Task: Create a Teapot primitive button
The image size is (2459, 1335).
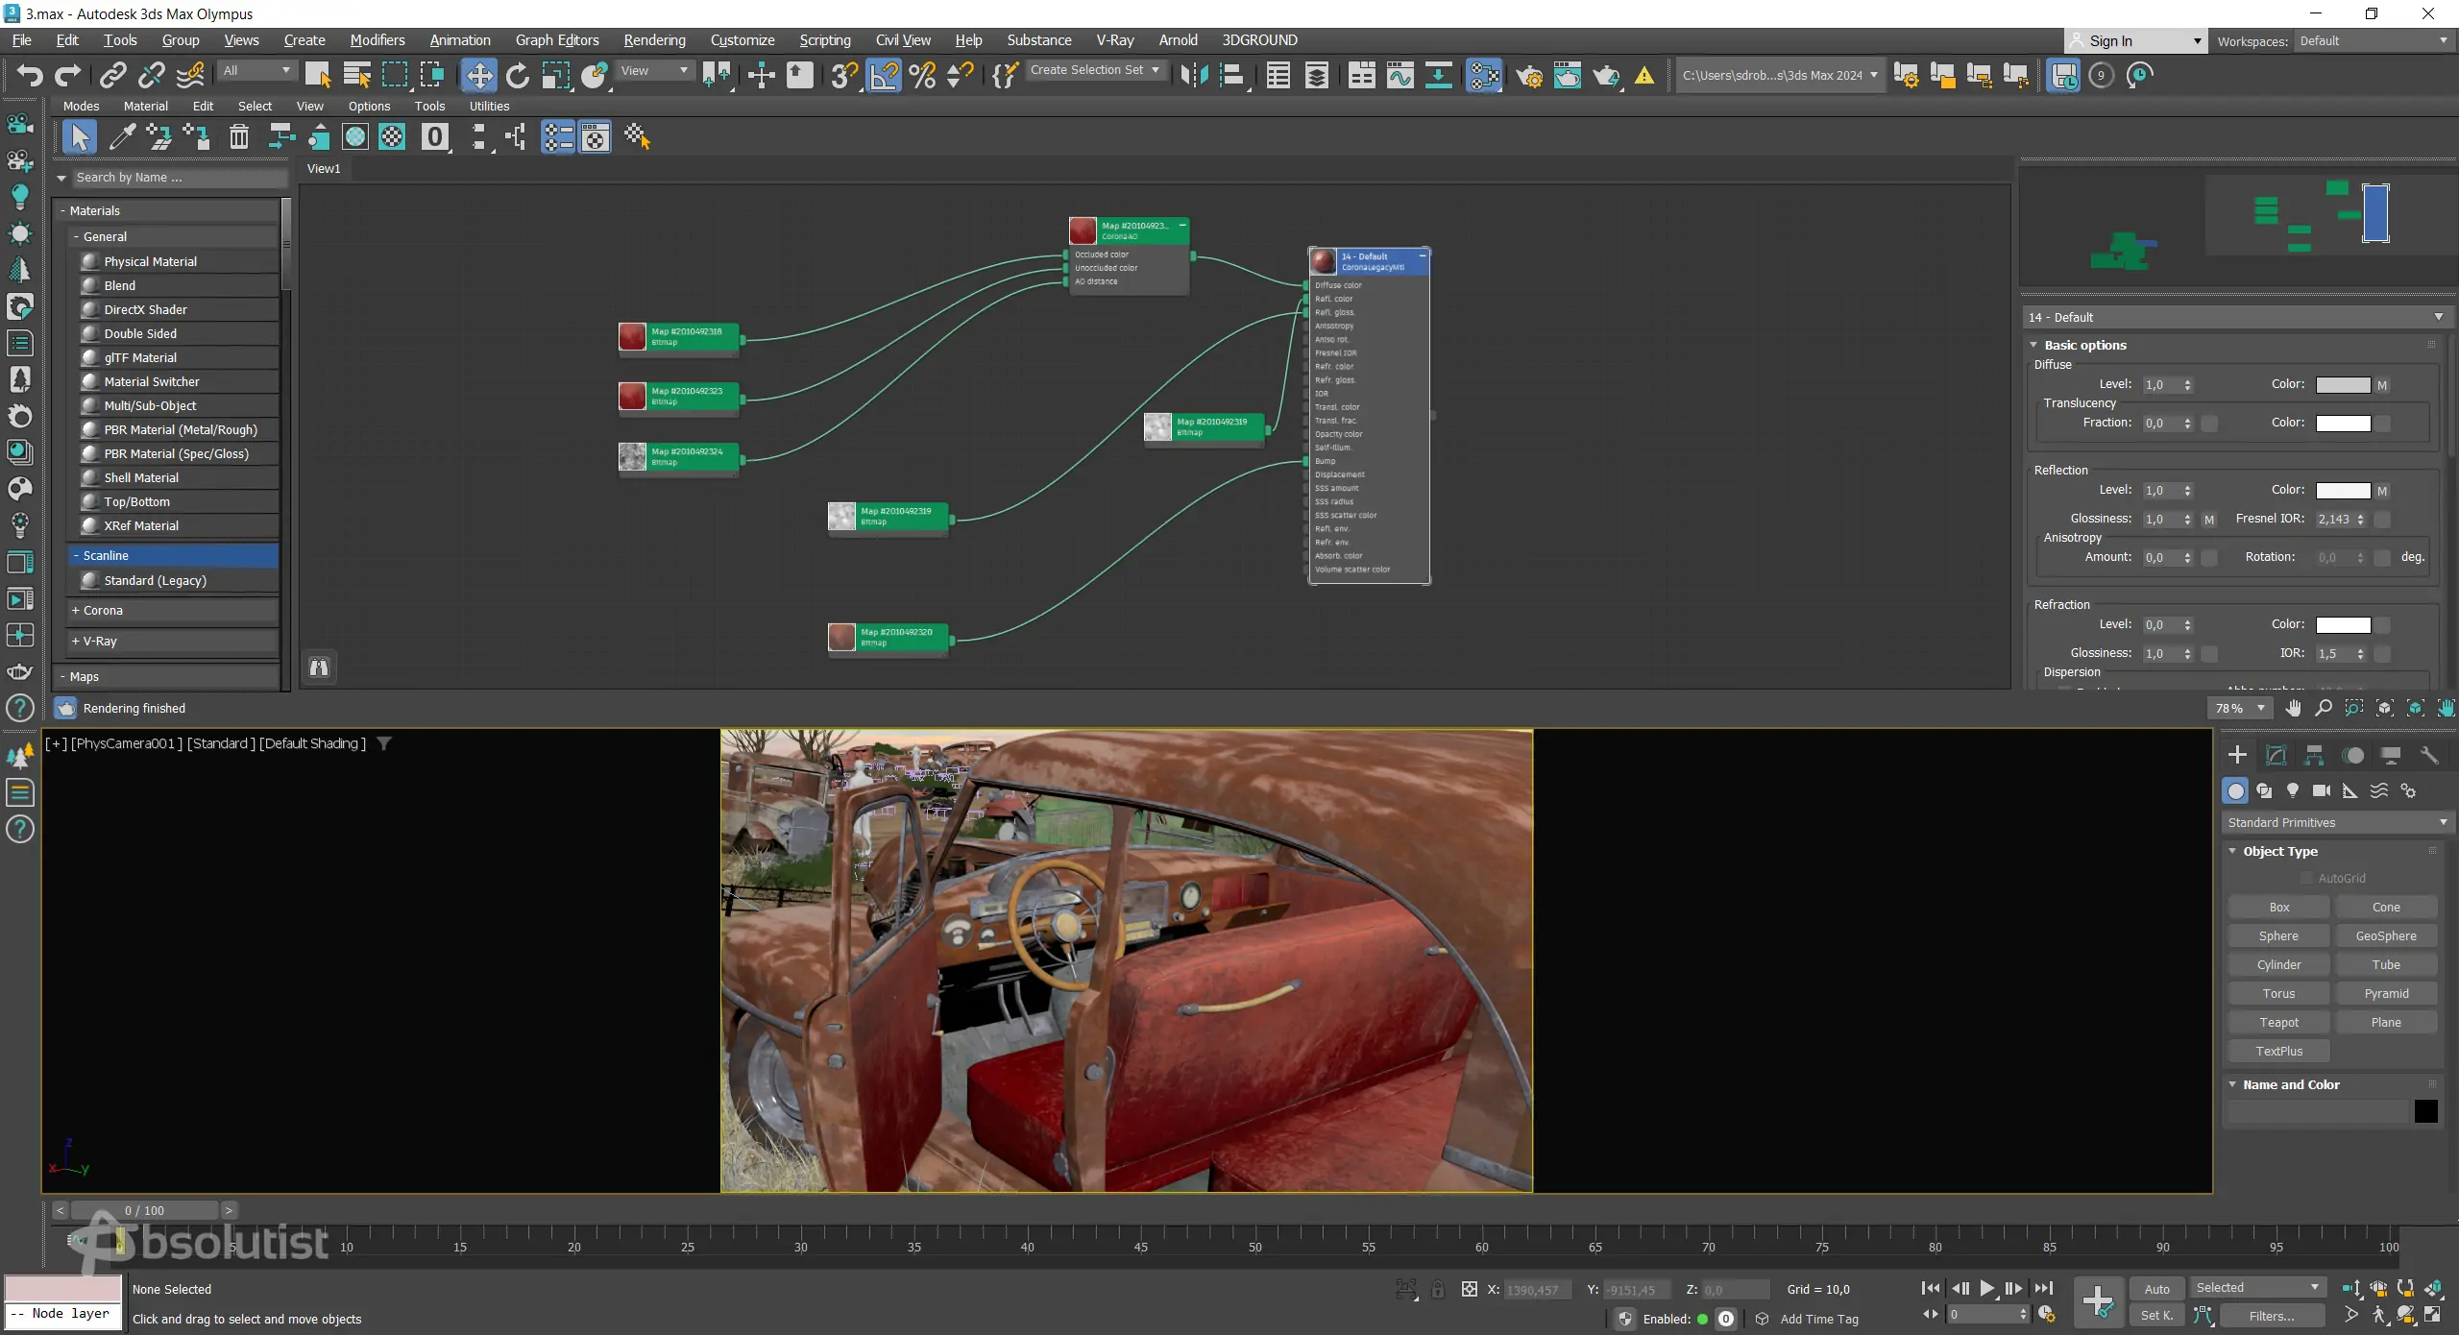Action: [2278, 1022]
